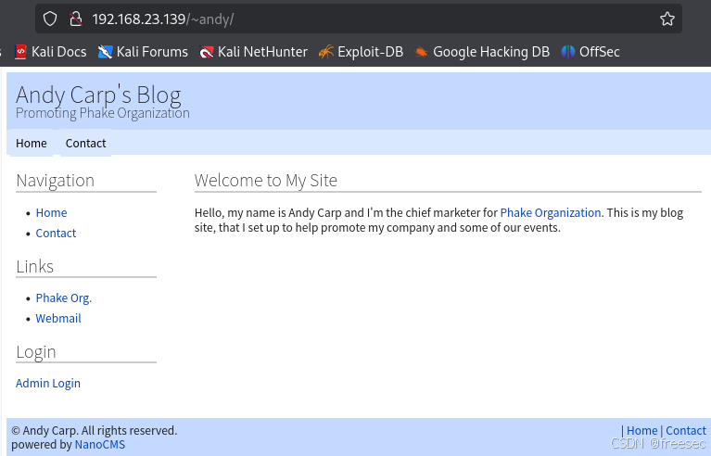Click the Welcome to My Site heading

pyautogui.click(x=266, y=181)
